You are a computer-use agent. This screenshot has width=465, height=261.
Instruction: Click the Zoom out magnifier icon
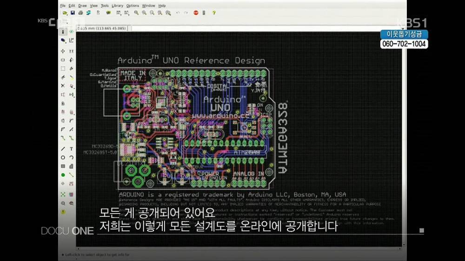coord(152,13)
